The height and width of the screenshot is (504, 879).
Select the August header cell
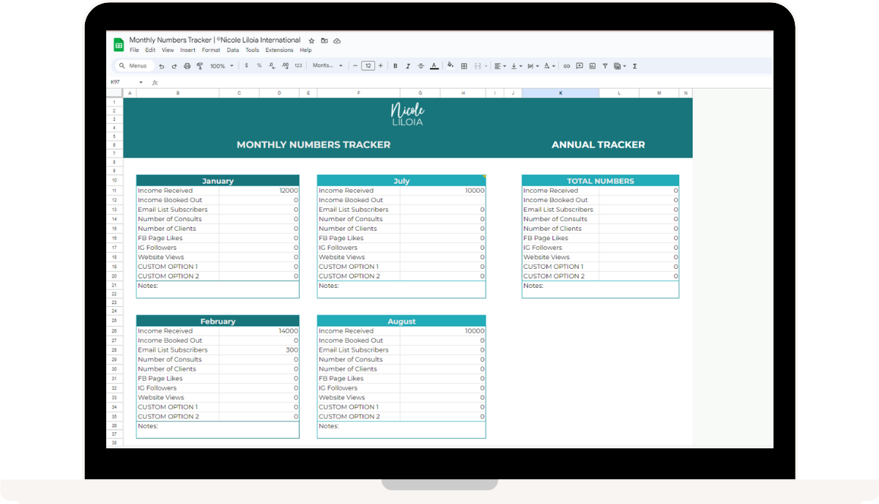[401, 322]
